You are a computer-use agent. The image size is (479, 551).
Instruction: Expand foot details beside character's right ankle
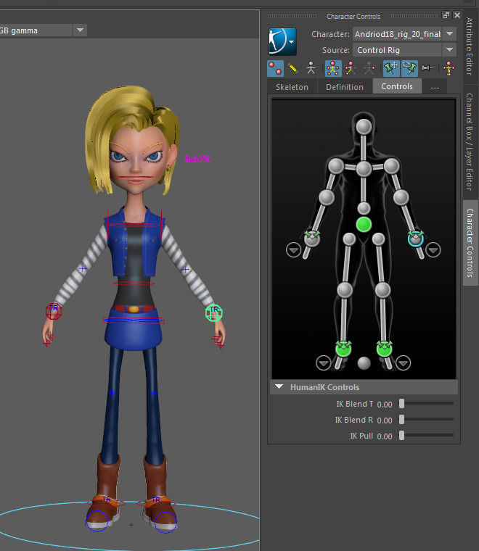pos(323,362)
